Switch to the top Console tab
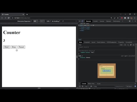Screen dimensions: 137x102 [x=95, y=21]
